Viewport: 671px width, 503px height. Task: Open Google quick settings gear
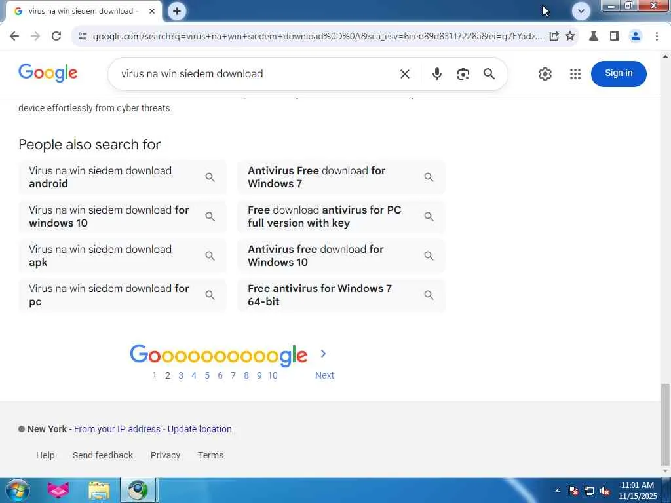coord(545,74)
